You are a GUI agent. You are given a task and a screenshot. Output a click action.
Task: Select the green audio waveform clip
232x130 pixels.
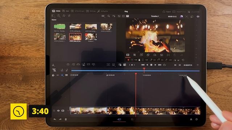coord(59,26)
